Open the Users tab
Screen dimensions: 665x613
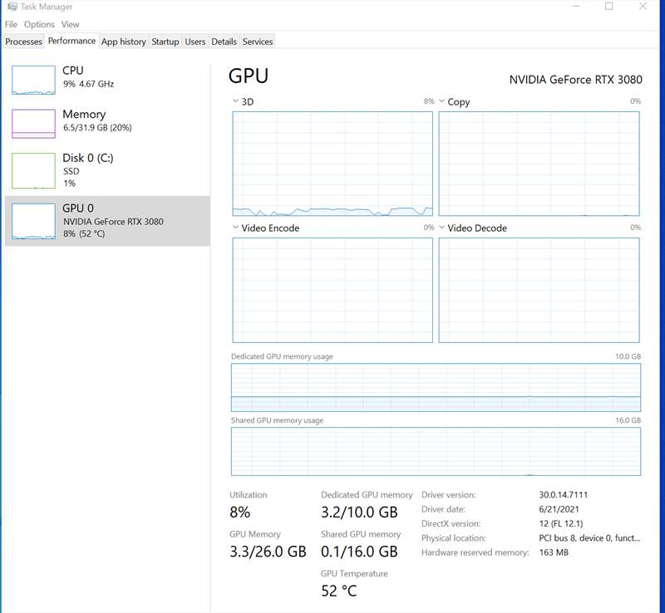(x=195, y=42)
